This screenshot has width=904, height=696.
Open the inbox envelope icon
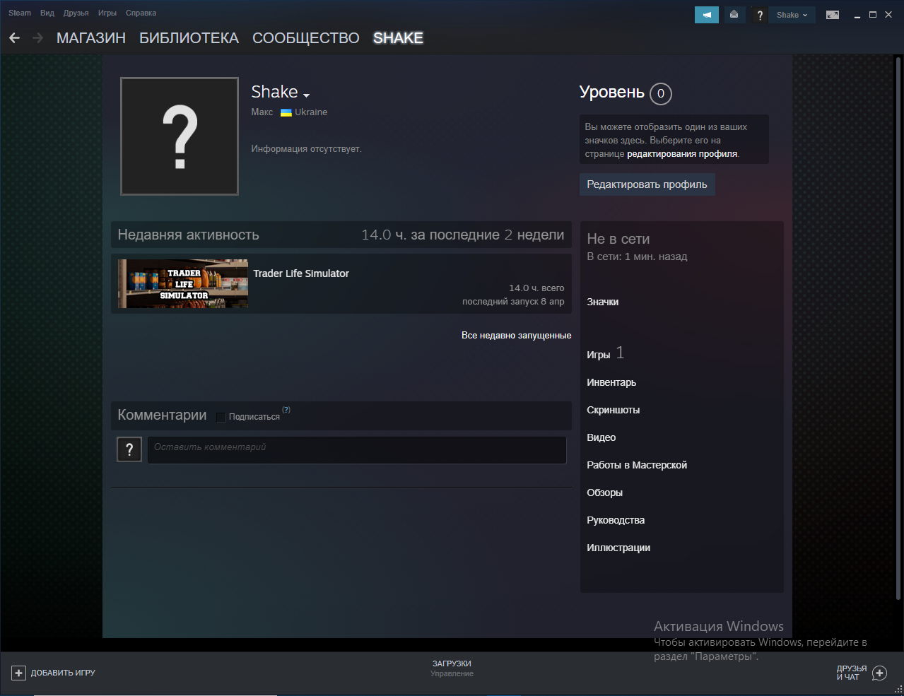coord(734,15)
